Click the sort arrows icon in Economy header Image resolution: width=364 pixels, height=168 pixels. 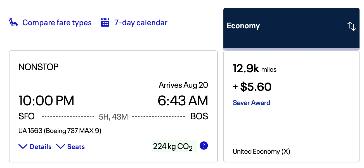pos(351,26)
